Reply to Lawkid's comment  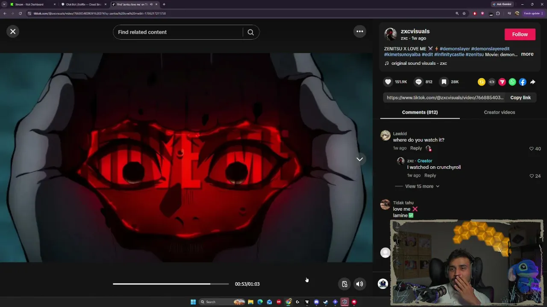416,148
